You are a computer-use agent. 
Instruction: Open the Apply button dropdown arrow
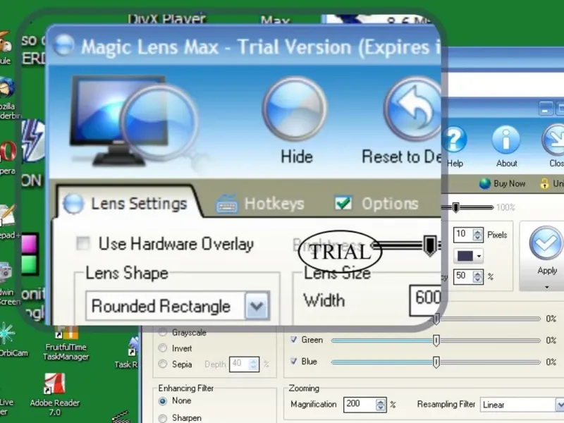[x=547, y=287]
